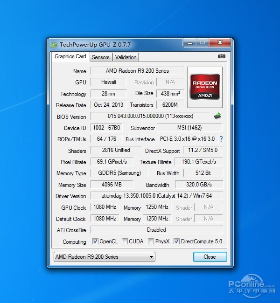The image size is (280, 303).
Task: Click the Bandwidth value 320.0 GB/s
Action: coord(199,185)
